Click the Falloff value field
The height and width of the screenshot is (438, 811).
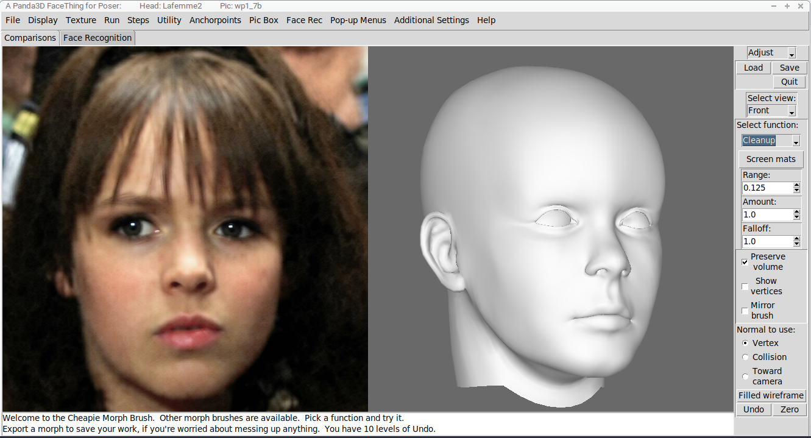pyautogui.click(x=767, y=241)
